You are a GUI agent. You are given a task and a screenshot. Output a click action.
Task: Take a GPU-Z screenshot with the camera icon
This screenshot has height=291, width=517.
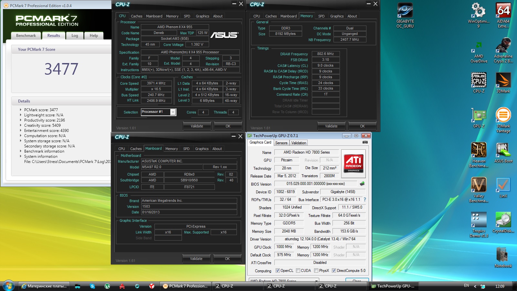(365, 142)
